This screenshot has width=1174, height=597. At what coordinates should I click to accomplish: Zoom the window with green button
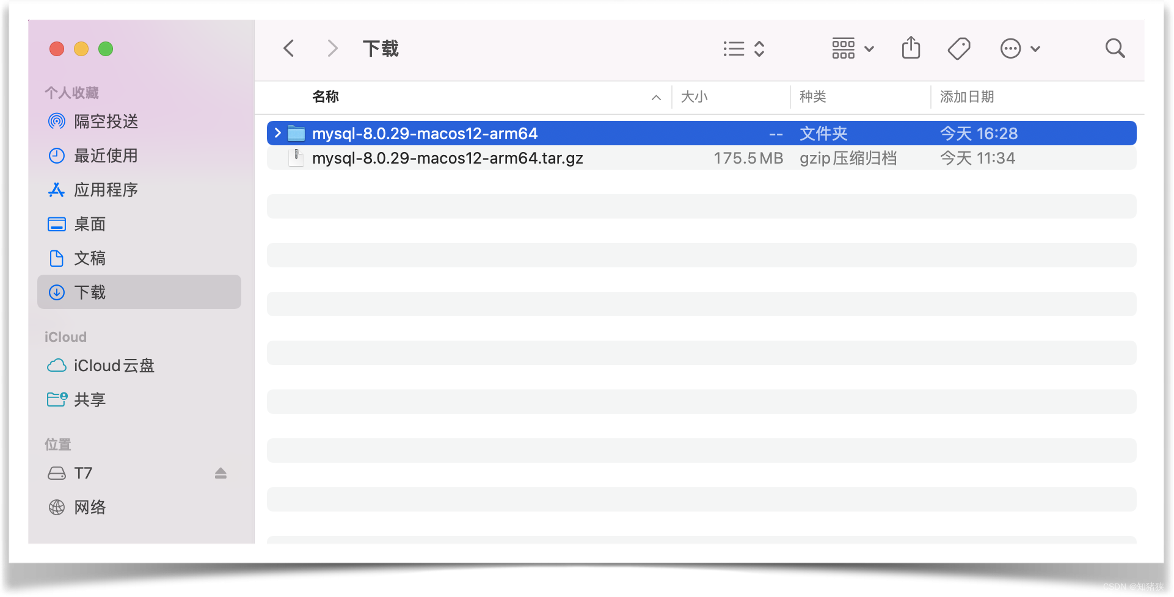click(x=106, y=49)
